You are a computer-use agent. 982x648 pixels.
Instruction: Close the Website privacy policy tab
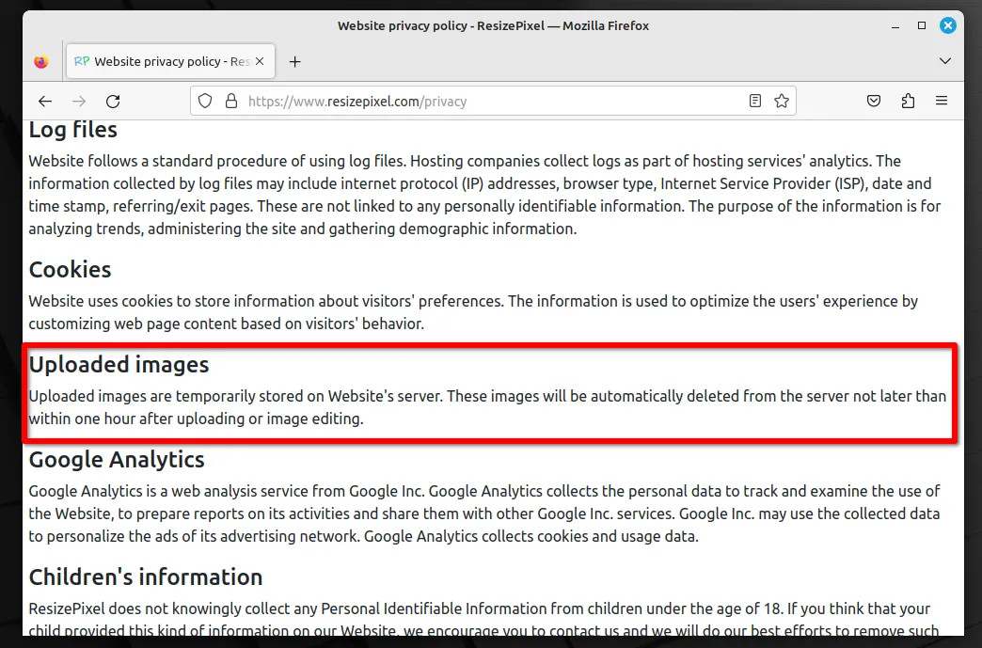260,61
